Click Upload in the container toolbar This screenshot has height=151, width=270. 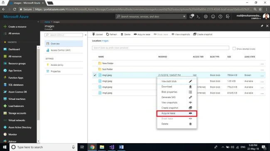point(97,34)
